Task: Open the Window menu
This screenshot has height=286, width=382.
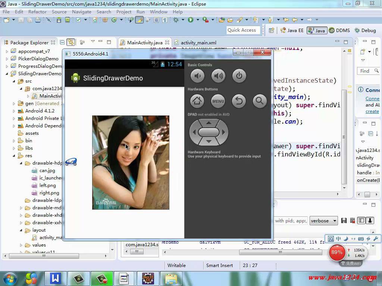Action: tap(159, 12)
